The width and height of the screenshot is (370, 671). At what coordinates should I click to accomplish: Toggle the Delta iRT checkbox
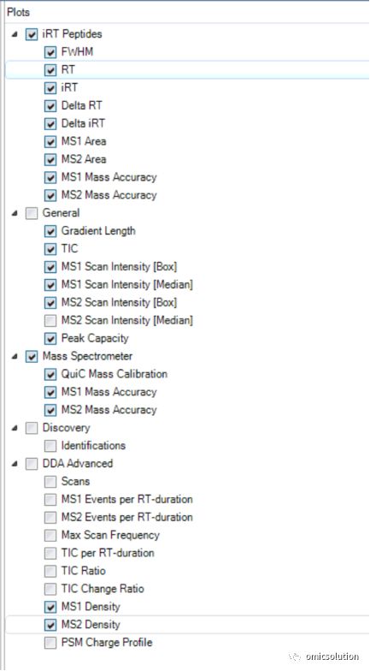[x=50, y=123]
